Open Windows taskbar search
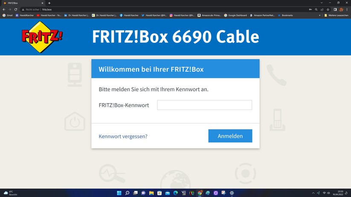 128,193
